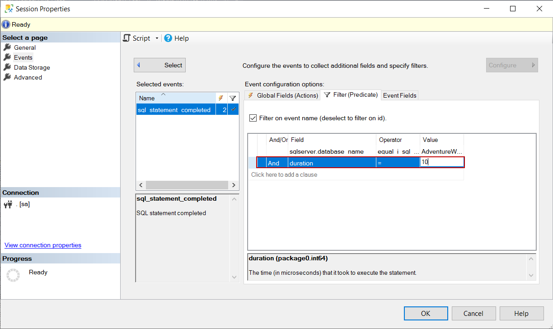Click the equal_i_sql operator cell
The image size is (553, 329).
pos(398,151)
